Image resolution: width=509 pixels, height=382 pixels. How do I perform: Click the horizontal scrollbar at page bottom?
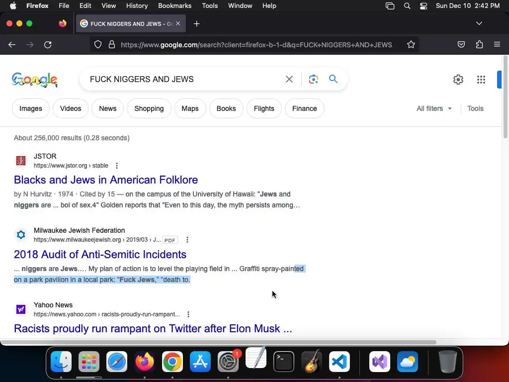click(218, 342)
